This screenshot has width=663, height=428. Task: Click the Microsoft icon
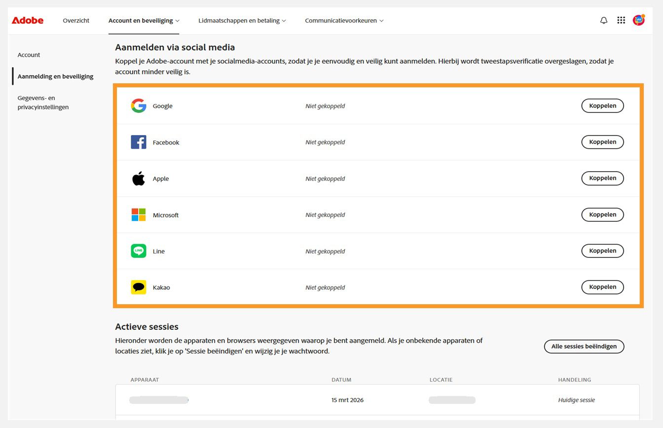pyautogui.click(x=139, y=214)
